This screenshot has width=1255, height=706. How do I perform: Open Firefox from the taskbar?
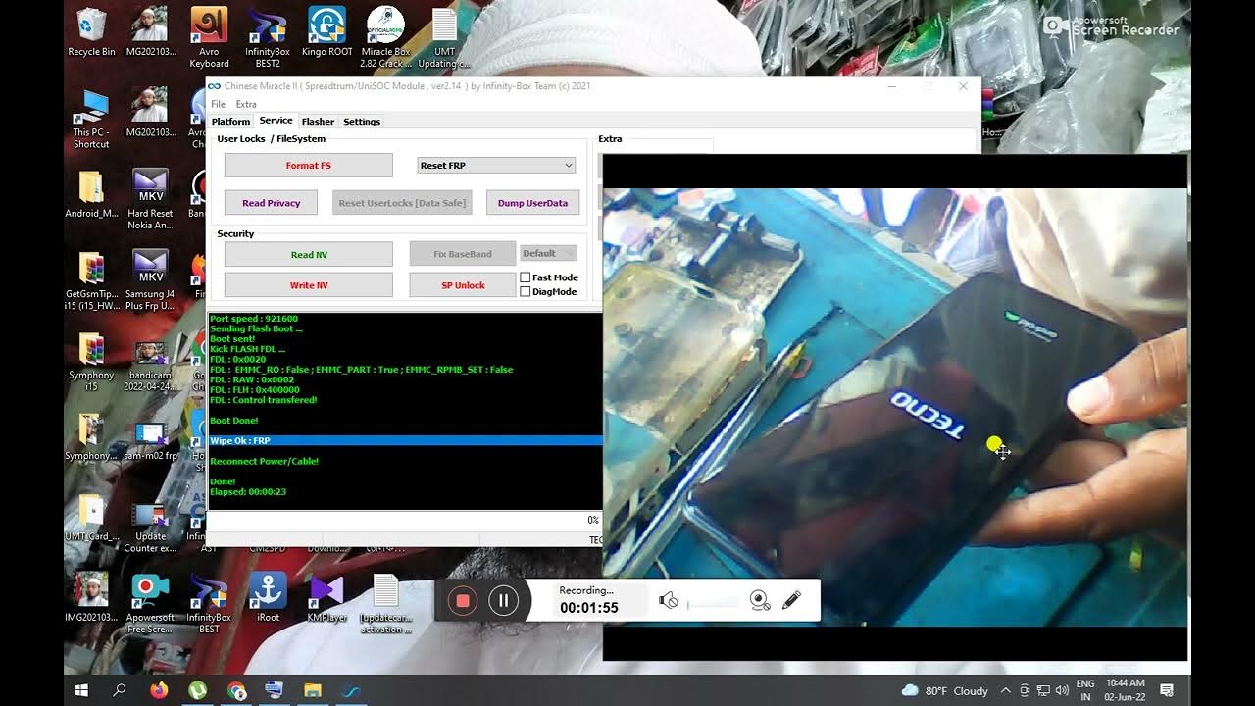159,690
